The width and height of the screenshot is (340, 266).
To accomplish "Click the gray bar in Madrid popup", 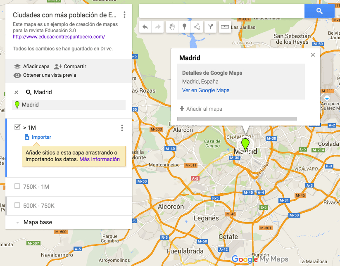I will pyautogui.click(x=237, y=119).
